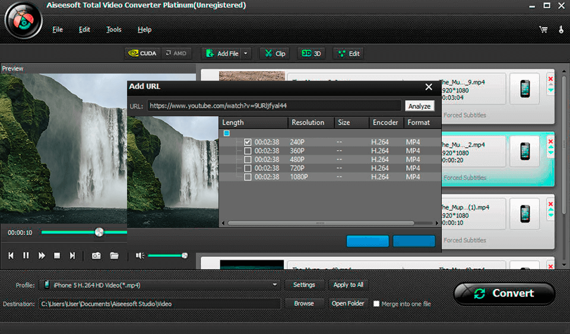Check the 1080P resolution checkbox

(x=248, y=177)
